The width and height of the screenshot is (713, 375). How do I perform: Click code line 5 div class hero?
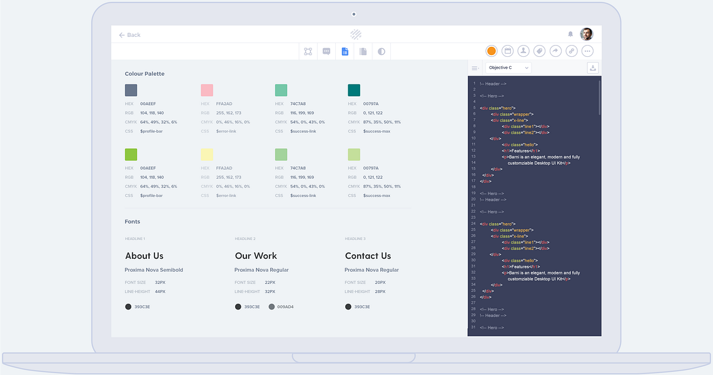[497, 108]
